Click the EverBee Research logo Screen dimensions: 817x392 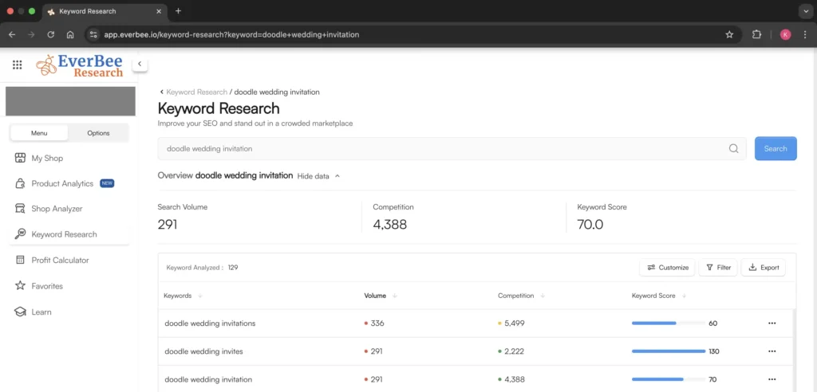pyautogui.click(x=80, y=65)
